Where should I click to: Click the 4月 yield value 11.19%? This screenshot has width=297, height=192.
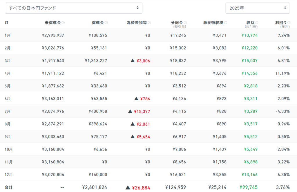tap(282, 73)
